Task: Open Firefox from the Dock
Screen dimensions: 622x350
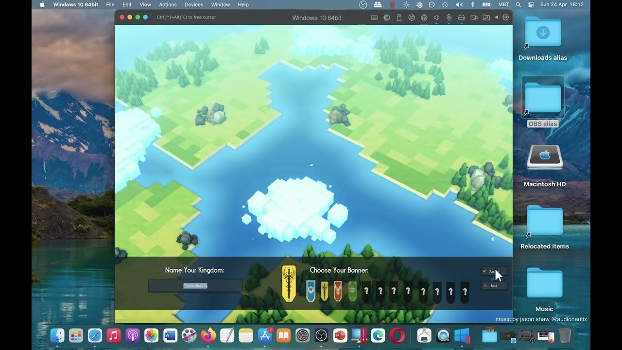Action: coord(208,335)
